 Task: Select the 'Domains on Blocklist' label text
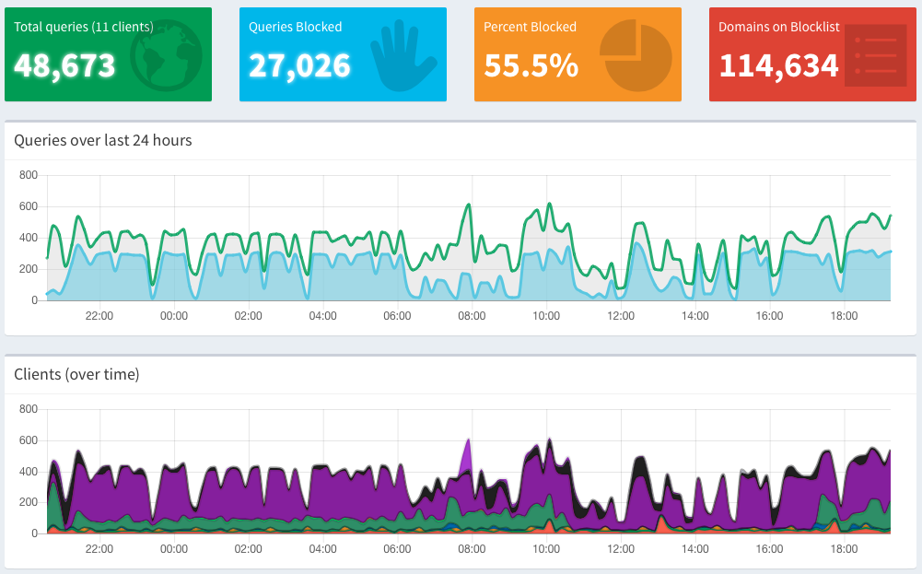coord(778,27)
